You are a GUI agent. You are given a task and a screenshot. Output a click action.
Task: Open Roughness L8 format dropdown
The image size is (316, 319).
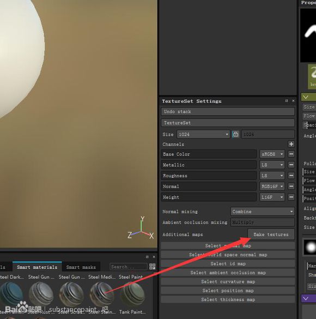click(272, 176)
